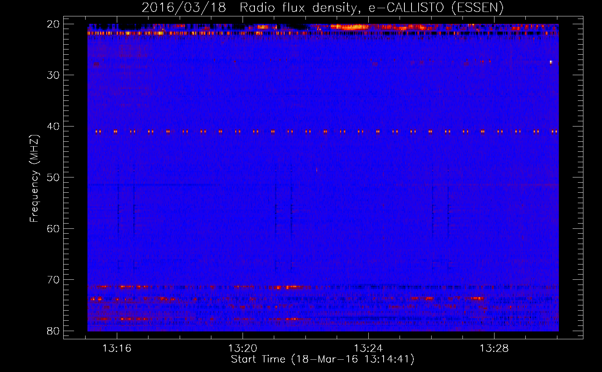Click the 13:16 time tick label
602x372 pixels.
pyautogui.click(x=117, y=349)
